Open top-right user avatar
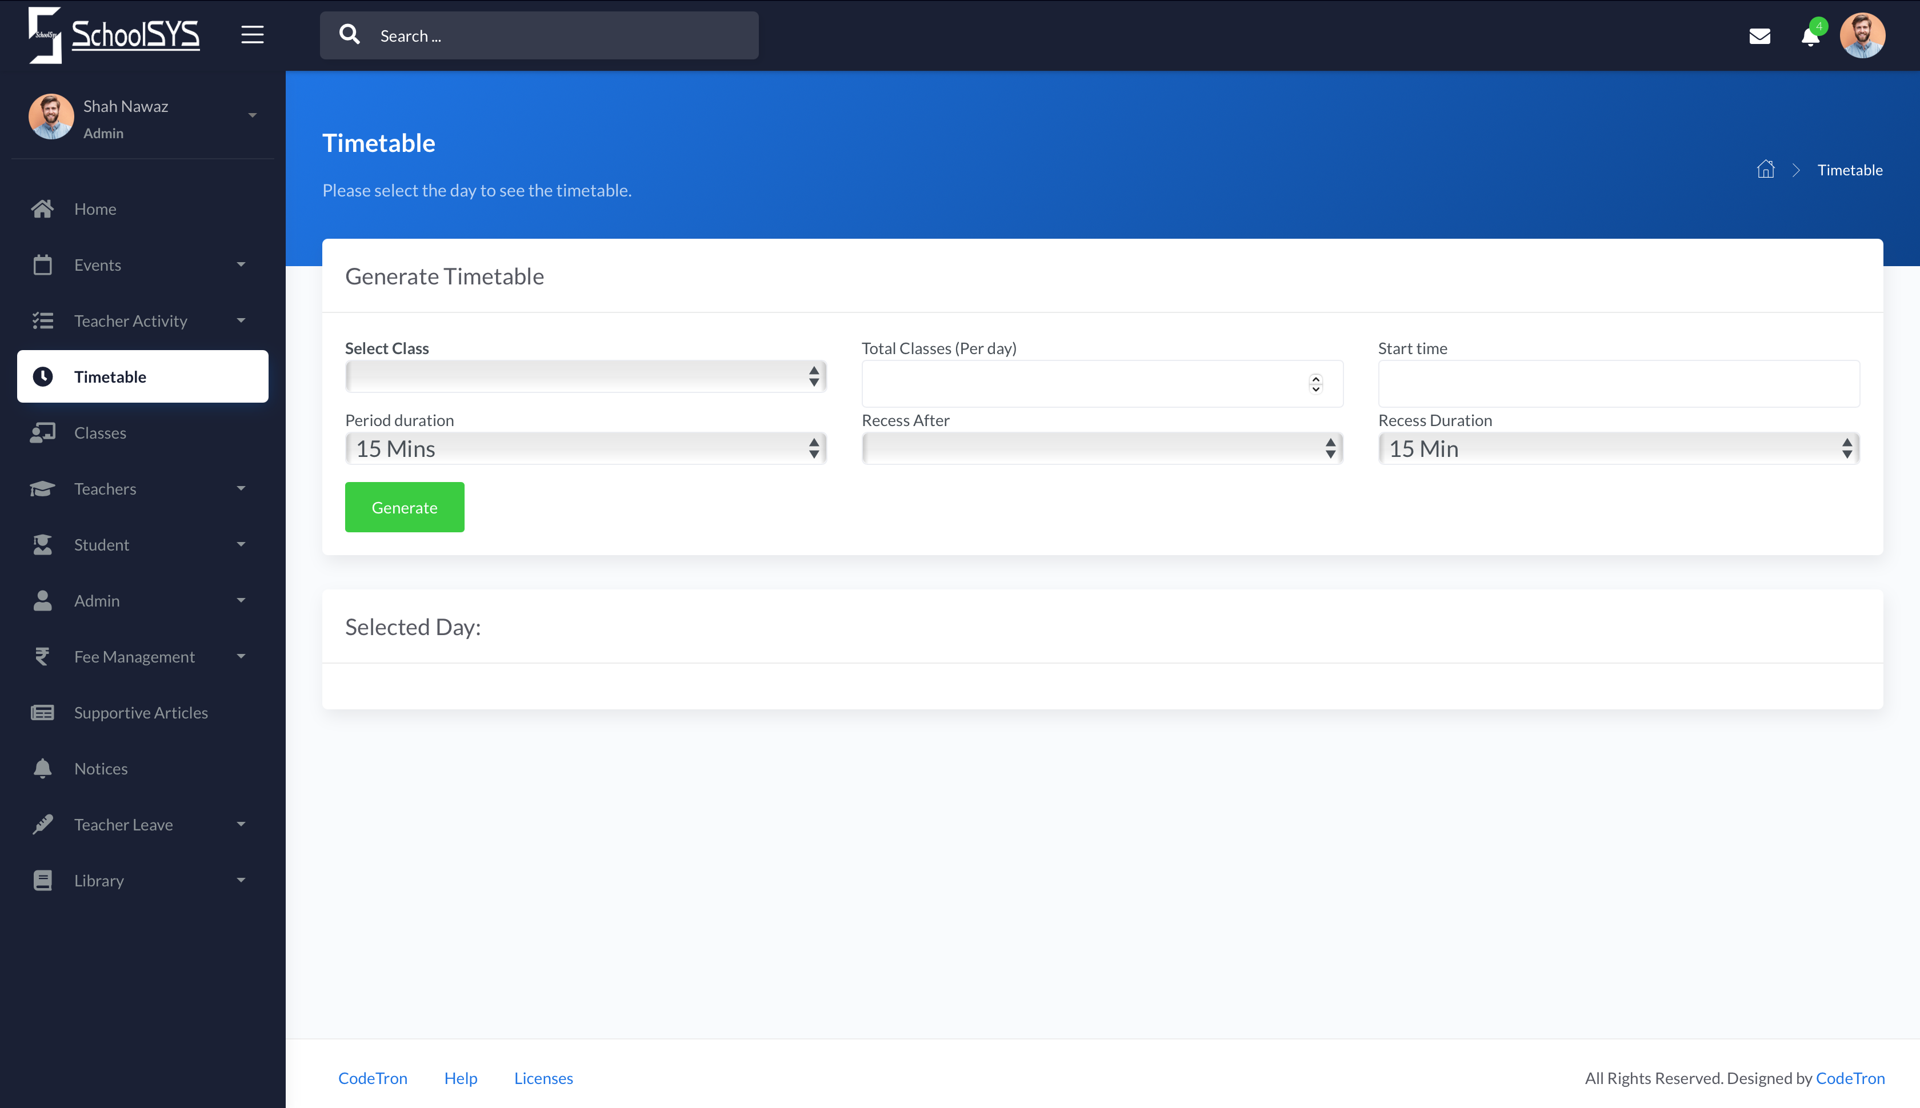The image size is (1920, 1108). click(1862, 35)
